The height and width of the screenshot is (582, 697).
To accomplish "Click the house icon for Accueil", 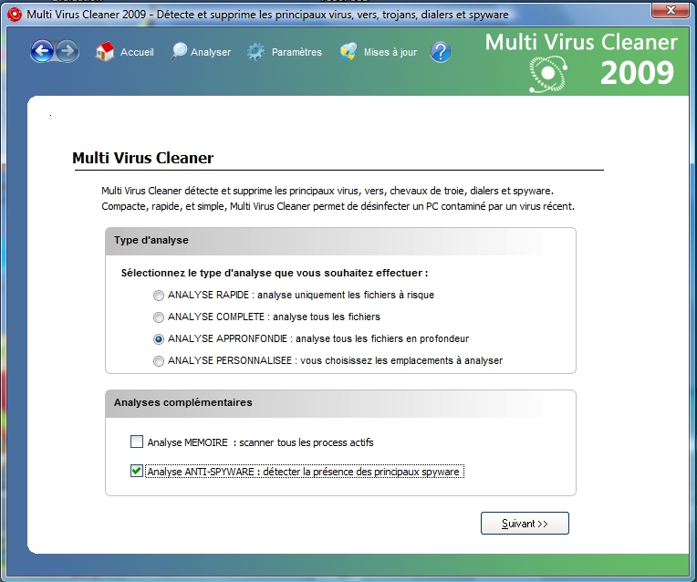I will (x=105, y=52).
